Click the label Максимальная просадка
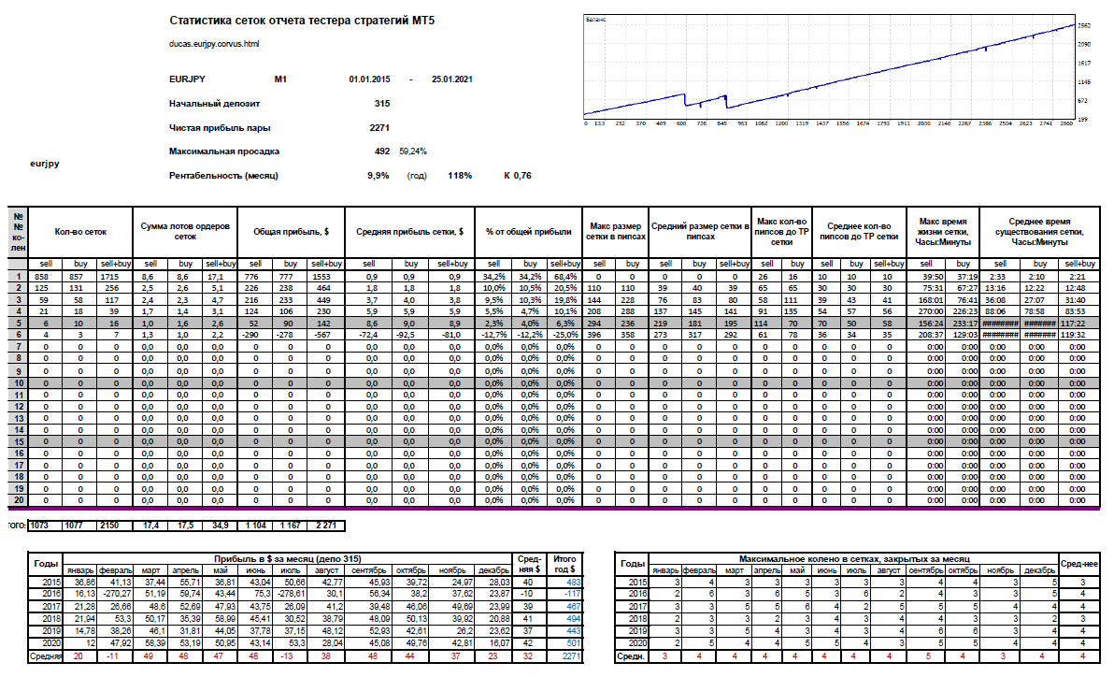Image resolution: width=1114 pixels, height=677 pixels. pos(223,151)
